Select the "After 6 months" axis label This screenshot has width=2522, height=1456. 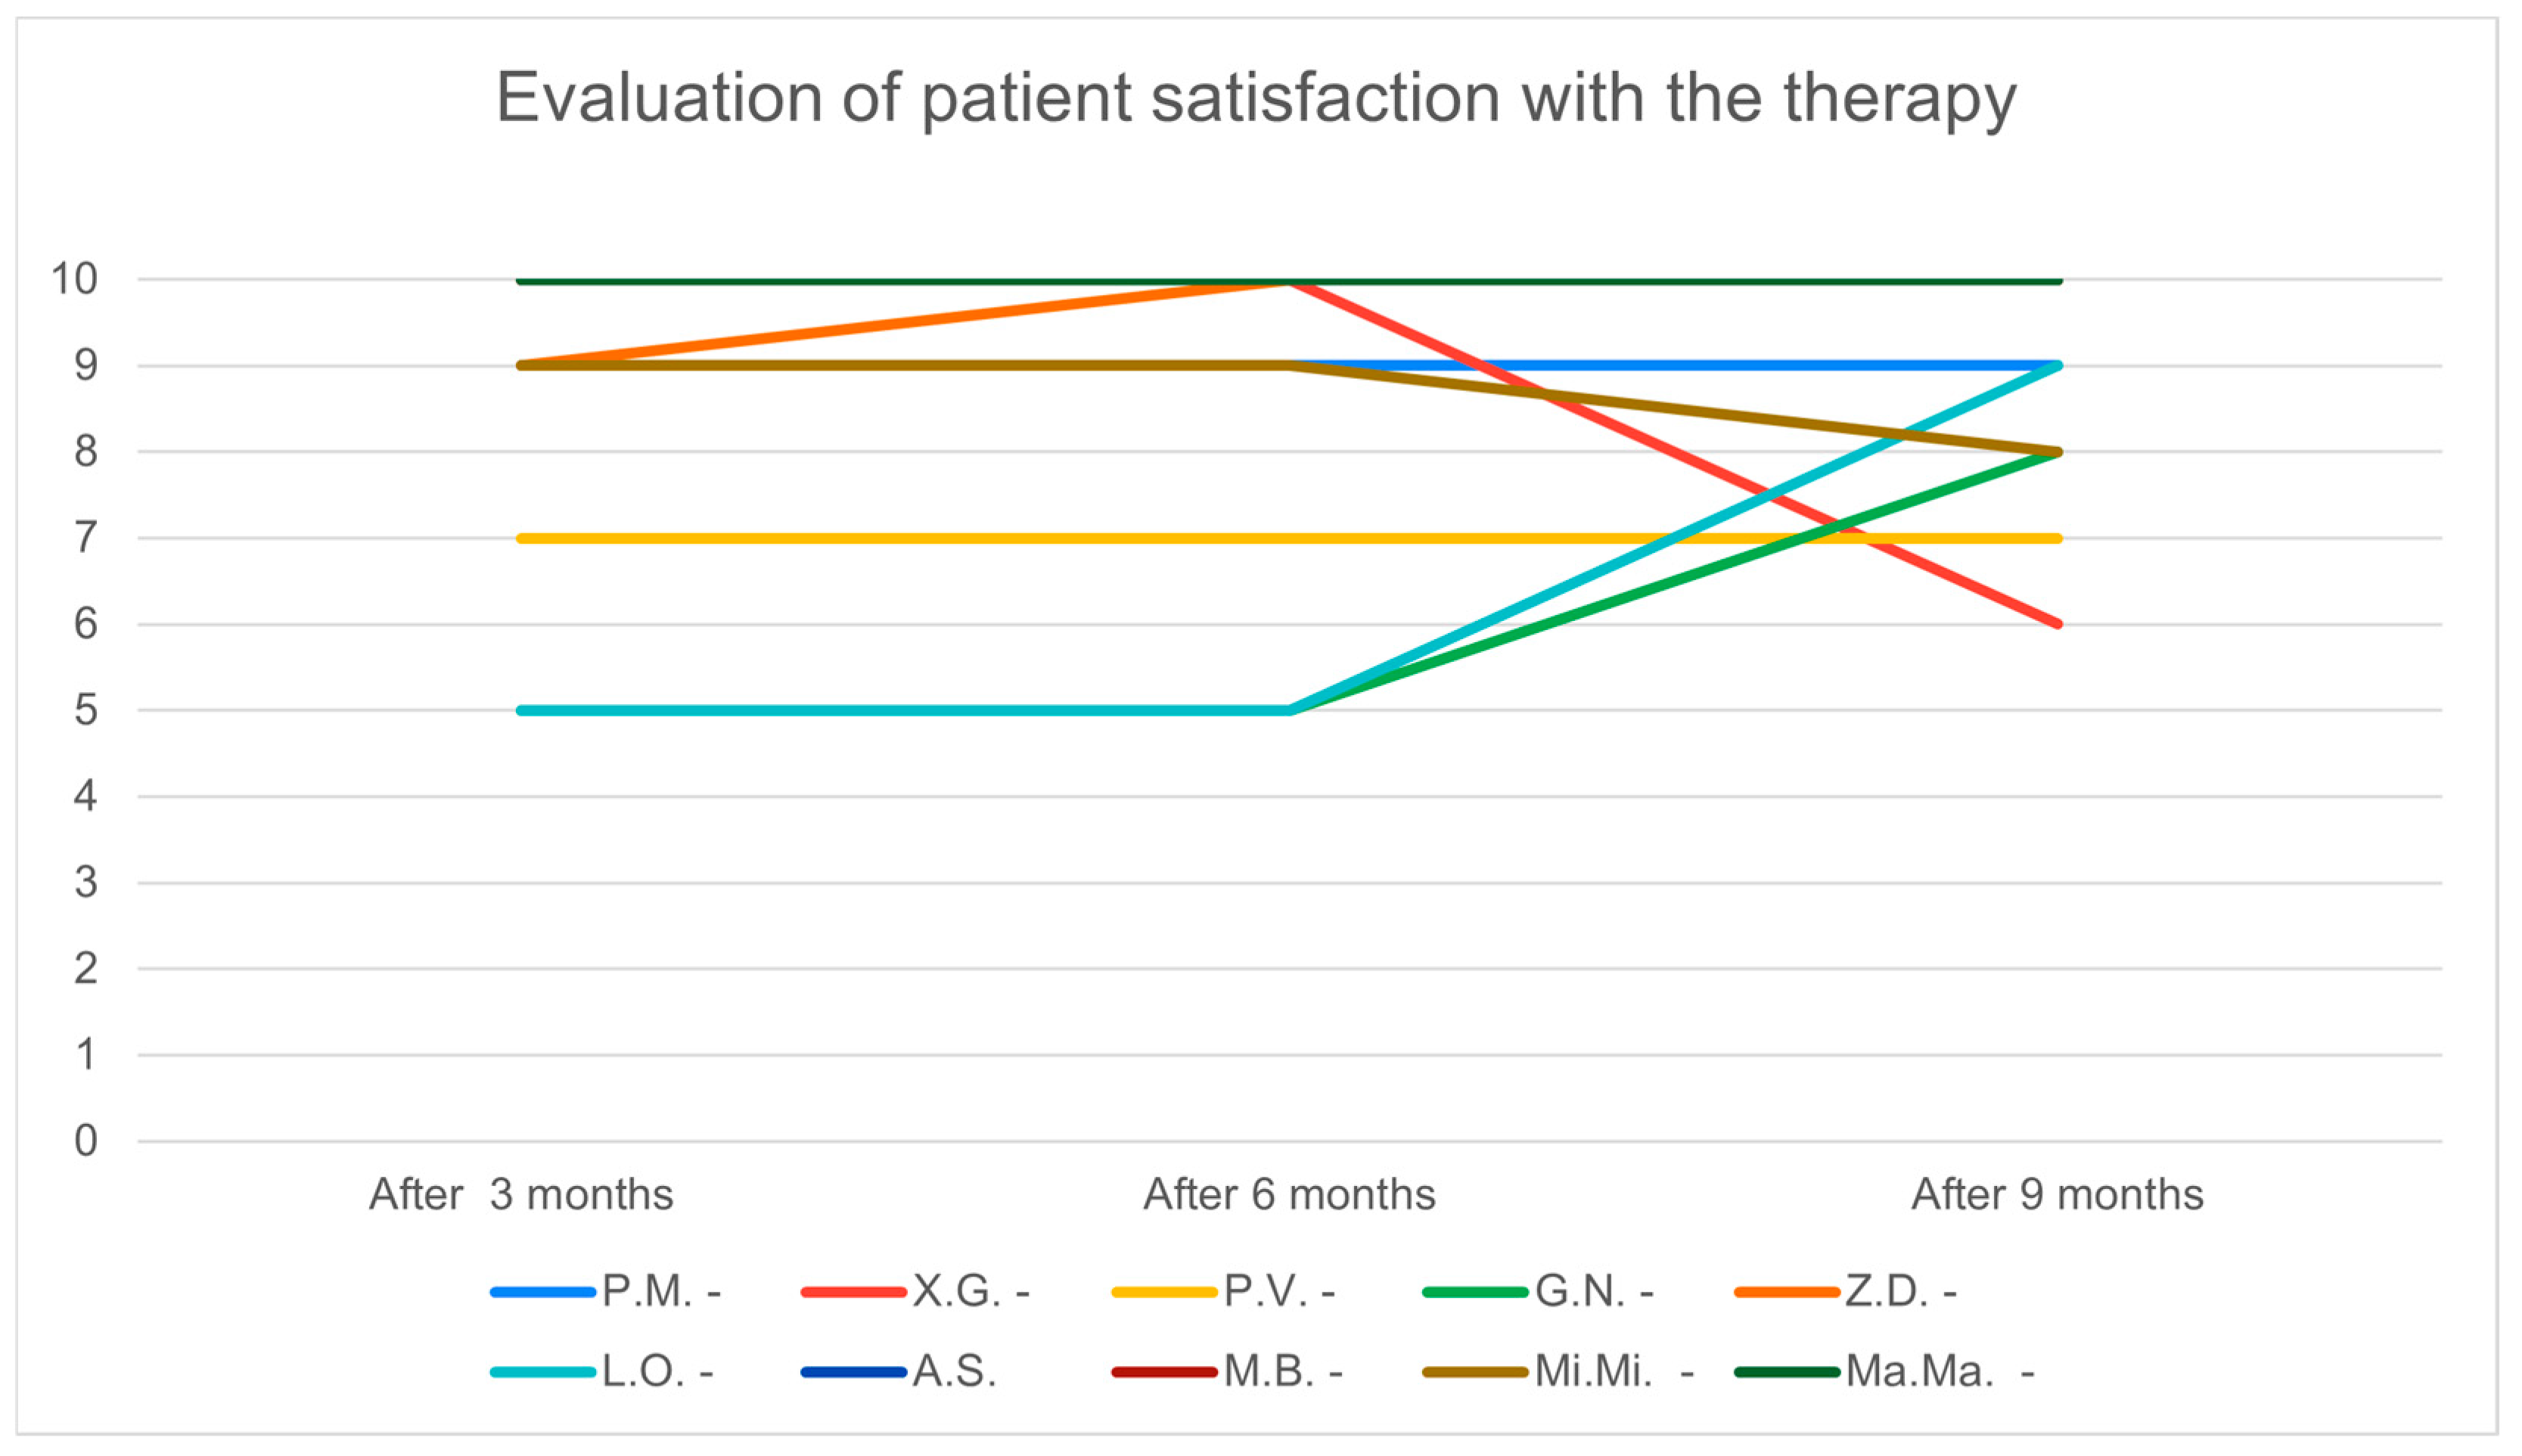tap(1289, 1195)
